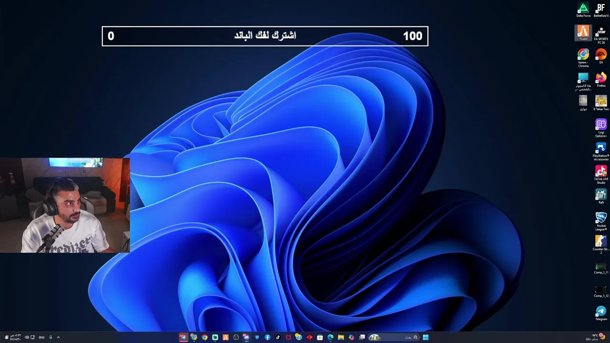Viewport: 610px width, 343px height.
Task: Open the EA app desktop shortcut
Action: [601, 56]
